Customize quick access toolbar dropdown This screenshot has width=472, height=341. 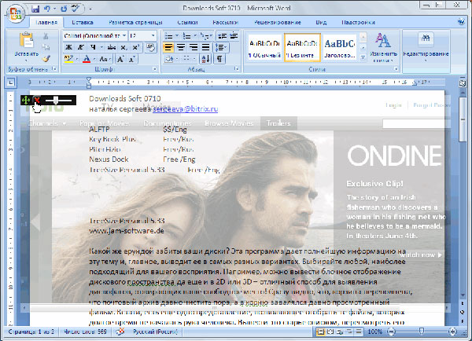click(x=90, y=9)
